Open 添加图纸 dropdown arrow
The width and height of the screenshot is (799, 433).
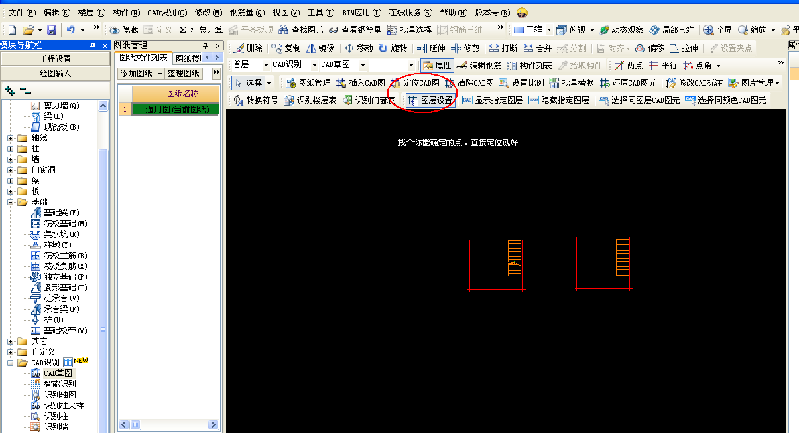tap(160, 73)
